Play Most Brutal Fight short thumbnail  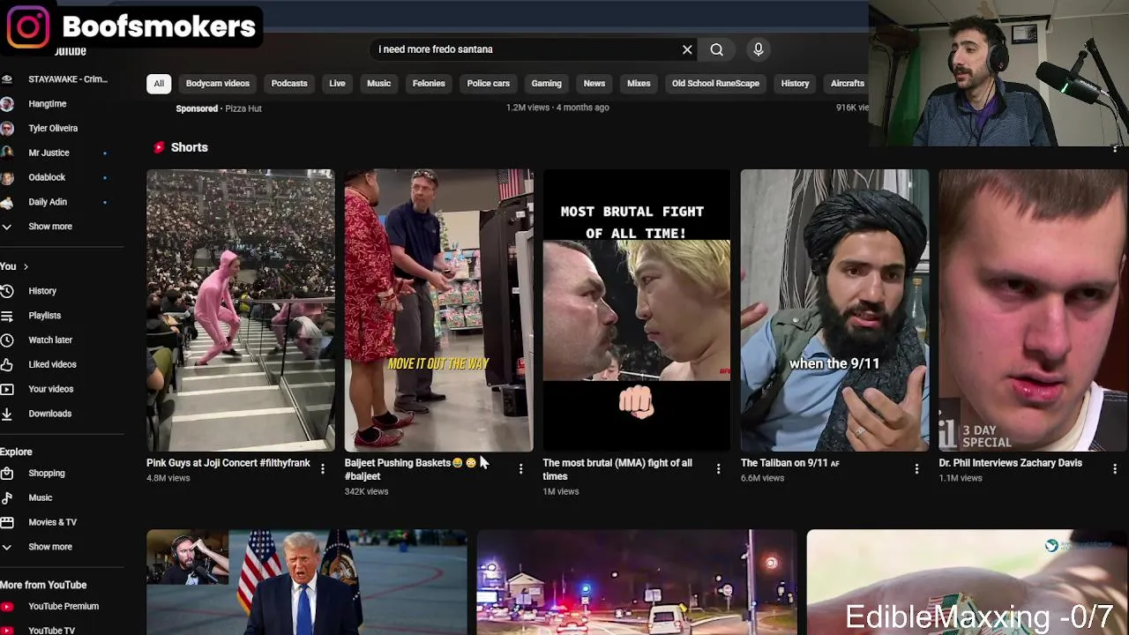pos(637,310)
